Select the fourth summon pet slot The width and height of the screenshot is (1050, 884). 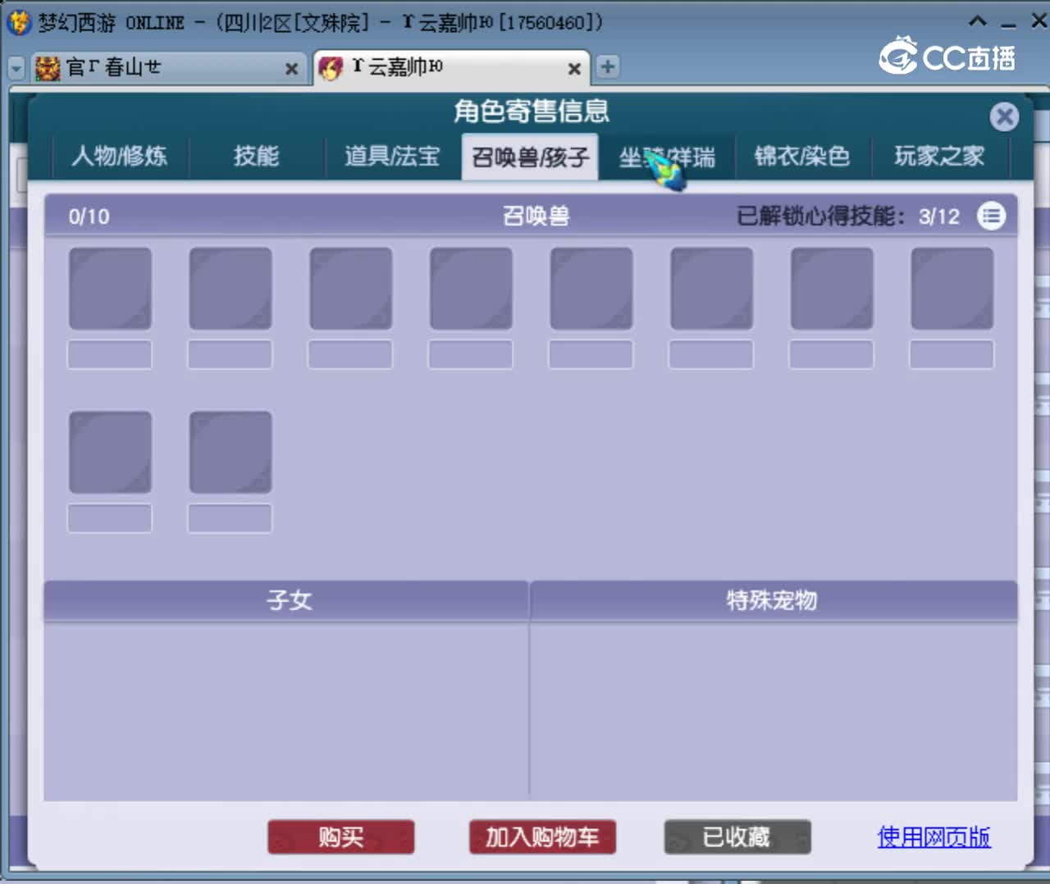[x=471, y=289]
